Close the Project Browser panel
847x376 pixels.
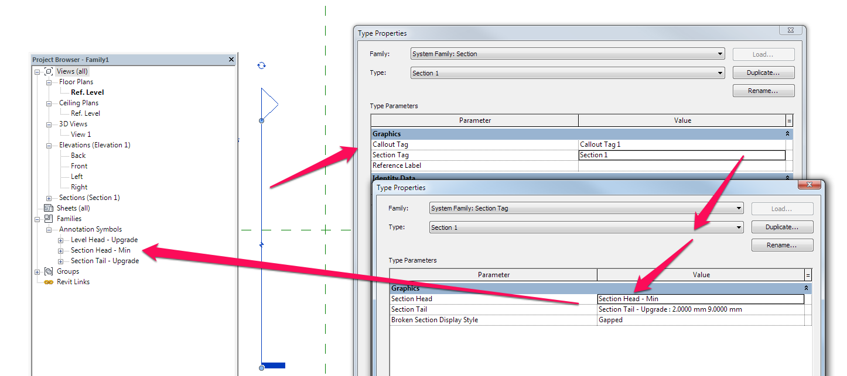point(231,60)
